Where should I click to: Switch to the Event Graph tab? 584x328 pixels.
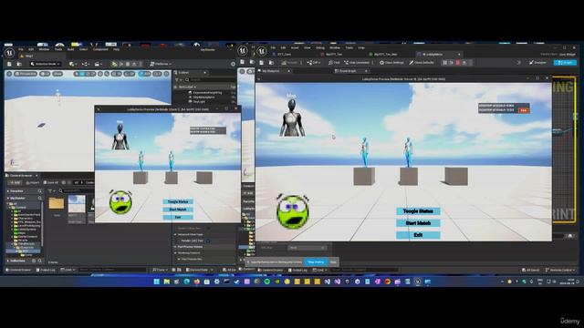349,71
